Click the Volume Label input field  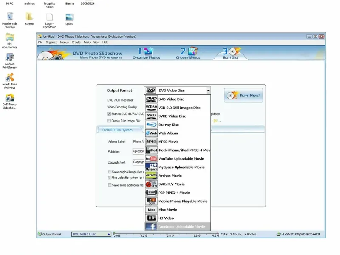(x=139, y=142)
